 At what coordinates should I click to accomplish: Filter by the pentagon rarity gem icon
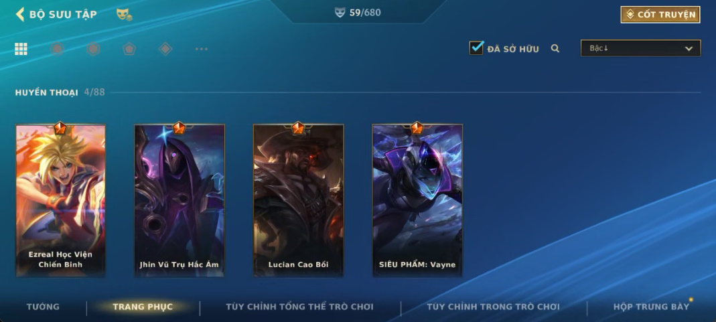pyautogui.click(x=129, y=48)
